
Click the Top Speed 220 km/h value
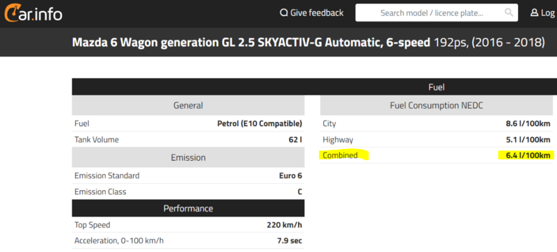(284, 225)
